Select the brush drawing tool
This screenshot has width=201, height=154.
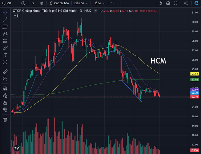[5, 48]
